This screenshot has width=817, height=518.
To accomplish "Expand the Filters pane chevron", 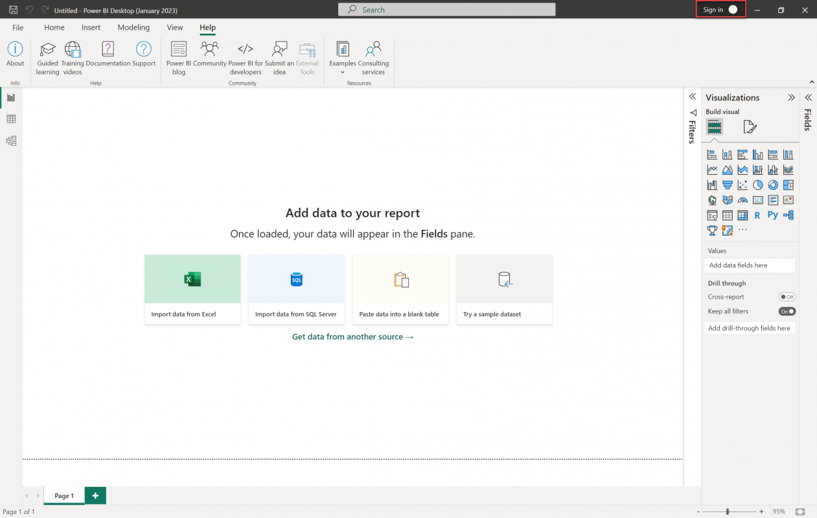I will pos(693,96).
